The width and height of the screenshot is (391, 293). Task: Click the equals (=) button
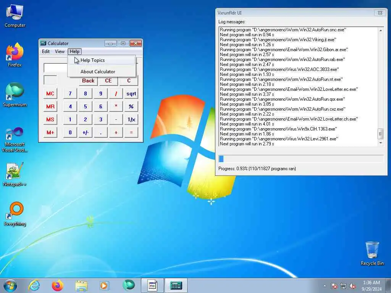(131, 132)
